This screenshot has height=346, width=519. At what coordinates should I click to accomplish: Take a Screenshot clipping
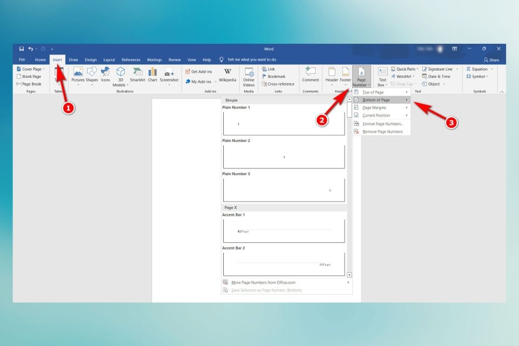pyautogui.click(x=169, y=76)
